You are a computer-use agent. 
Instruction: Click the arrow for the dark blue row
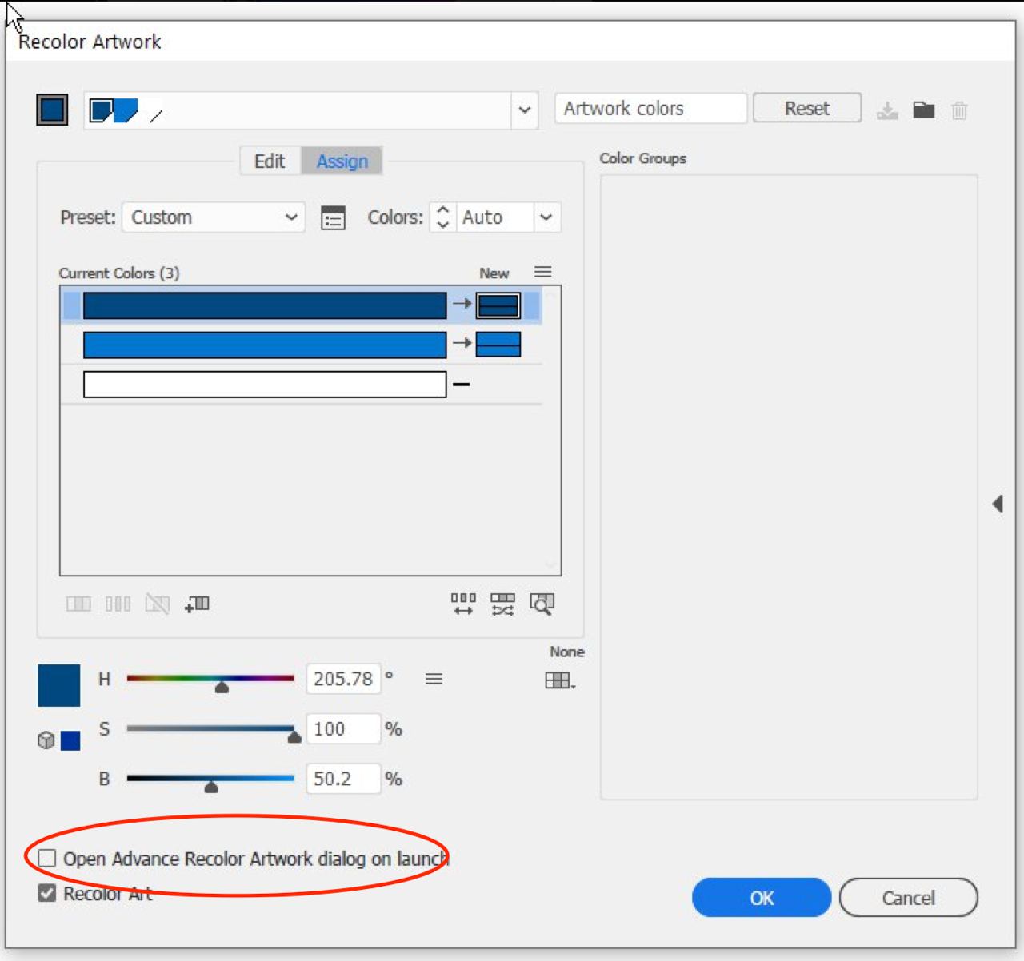pos(462,304)
